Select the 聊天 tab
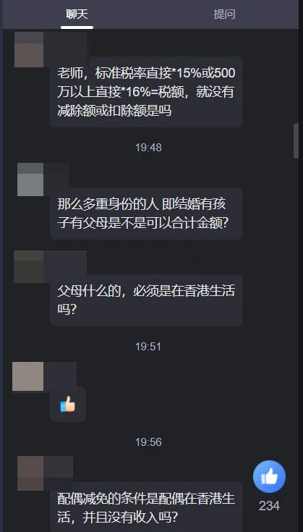Viewport: 303px width, 532px height. point(77,14)
